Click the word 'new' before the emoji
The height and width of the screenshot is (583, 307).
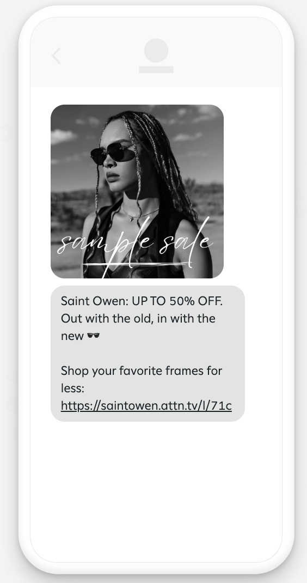click(72, 336)
